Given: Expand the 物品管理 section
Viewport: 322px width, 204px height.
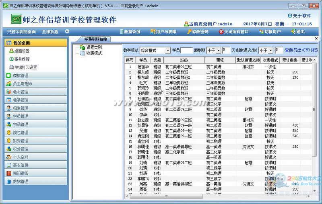Looking at the screenshot, I should 36,124.
